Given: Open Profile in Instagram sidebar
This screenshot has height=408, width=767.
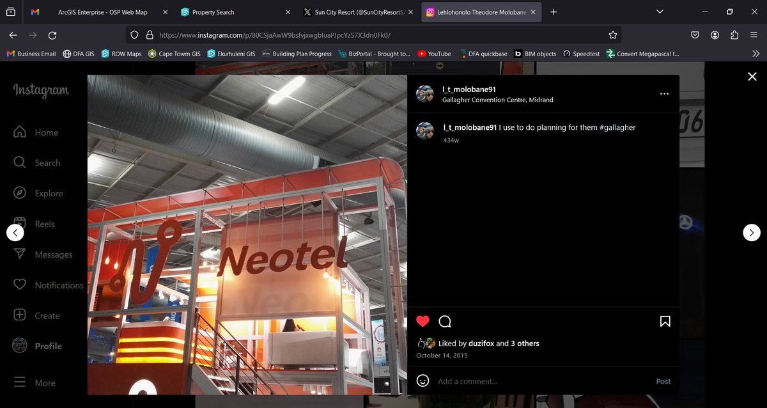Looking at the screenshot, I should click(x=38, y=345).
